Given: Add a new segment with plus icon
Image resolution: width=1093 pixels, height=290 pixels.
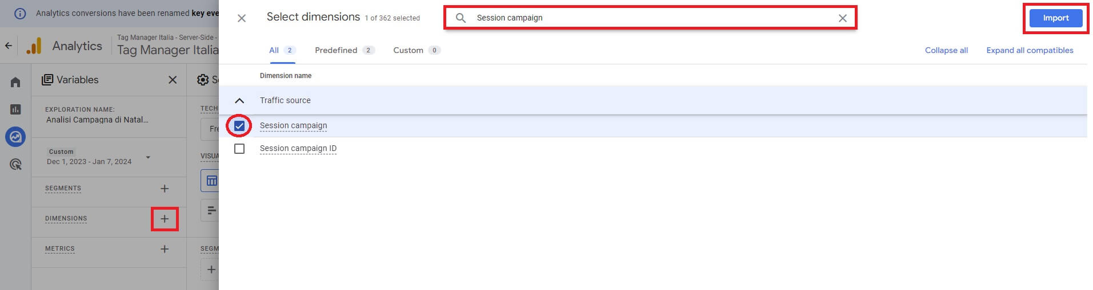Looking at the screenshot, I should (x=165, y=189).
